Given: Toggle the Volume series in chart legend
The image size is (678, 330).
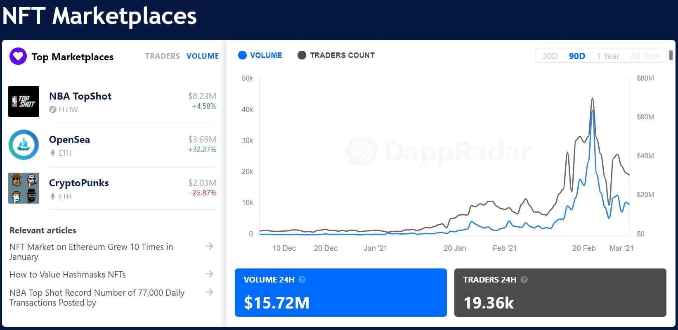Looking at the screenshot, I should 260,55.
